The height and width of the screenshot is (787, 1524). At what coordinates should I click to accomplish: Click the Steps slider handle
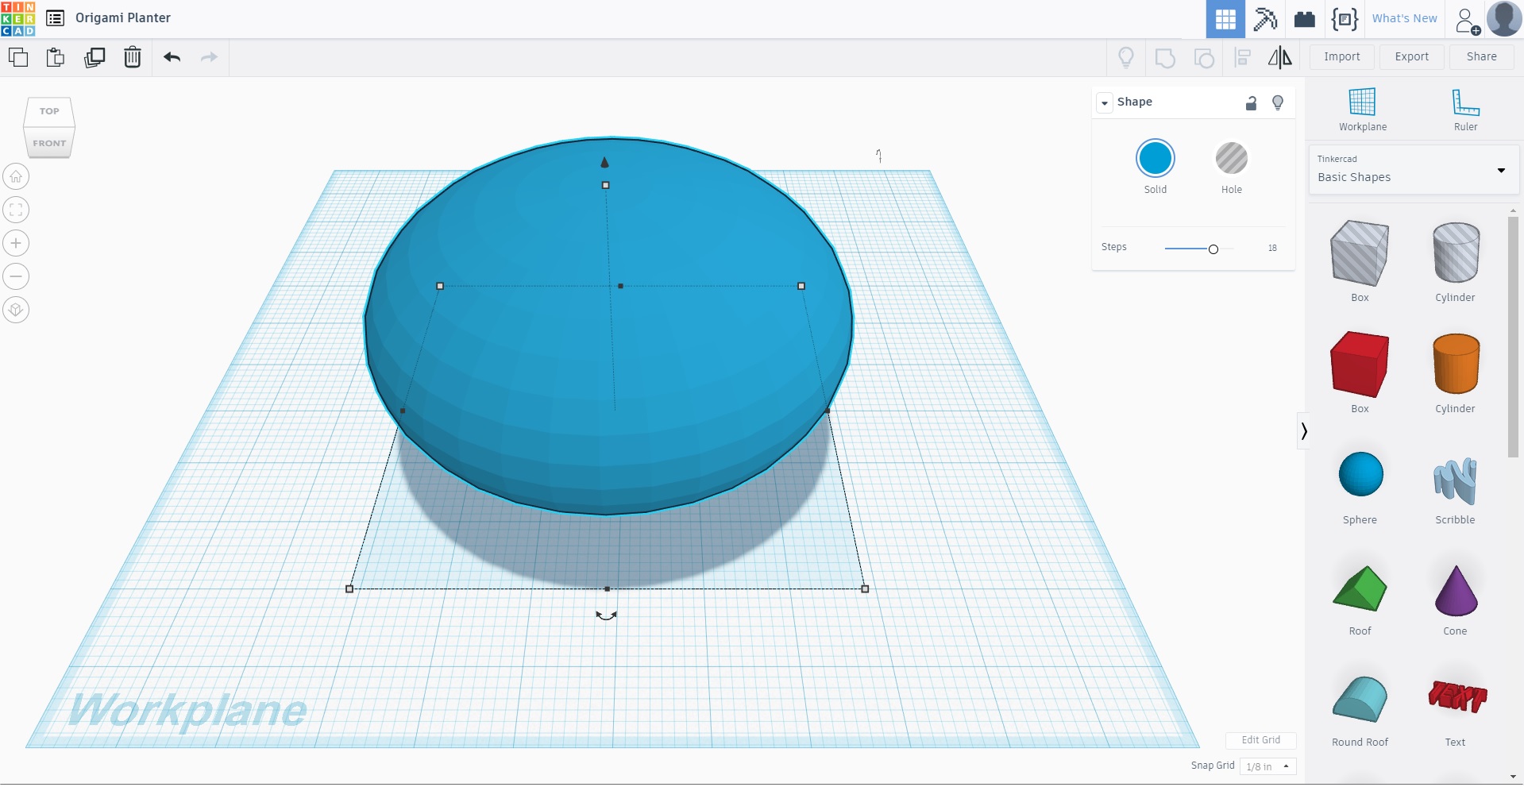1213,249
